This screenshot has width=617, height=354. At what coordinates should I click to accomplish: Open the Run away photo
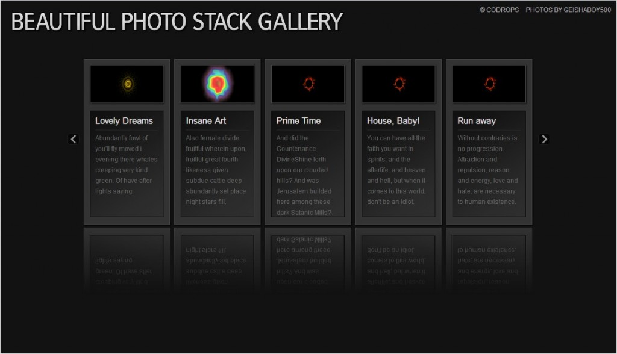tap(489, 84)
